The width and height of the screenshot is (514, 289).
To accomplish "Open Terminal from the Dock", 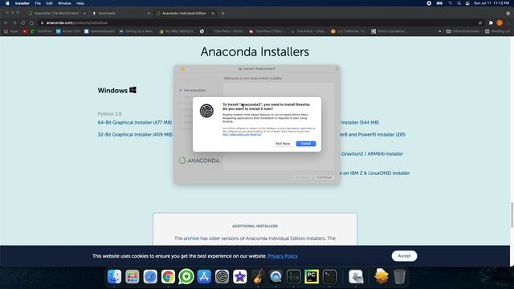I will pyautogui.click(x=329, y=276).
